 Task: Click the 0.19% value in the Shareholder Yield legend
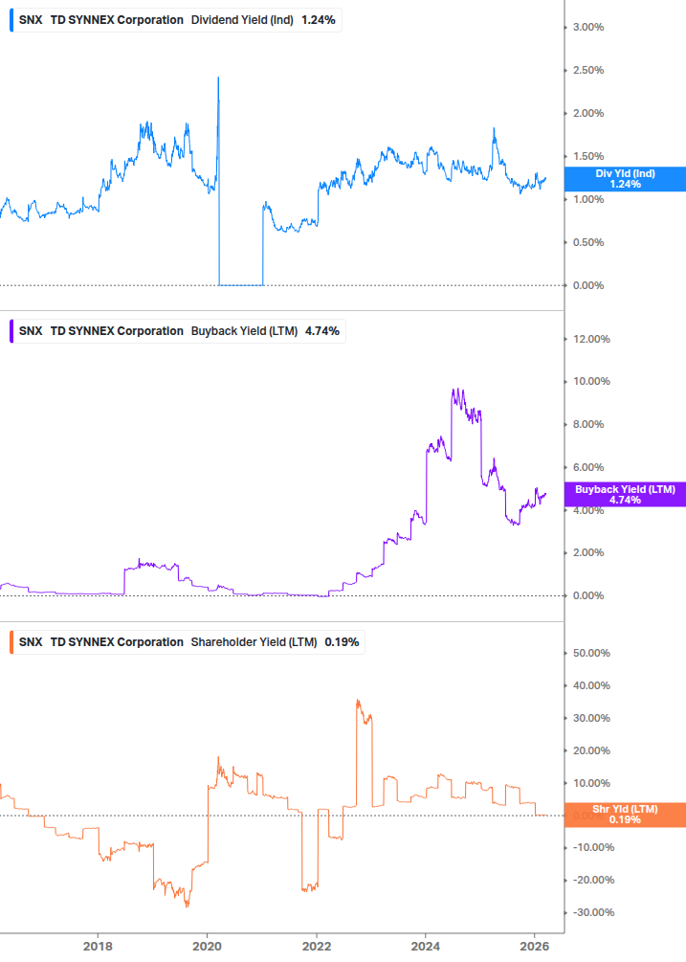click(x=343, y=642)
